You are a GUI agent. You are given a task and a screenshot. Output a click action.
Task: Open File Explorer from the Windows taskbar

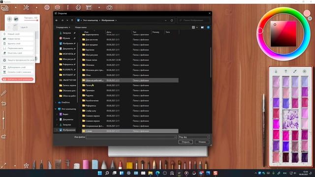pos(150,173)
